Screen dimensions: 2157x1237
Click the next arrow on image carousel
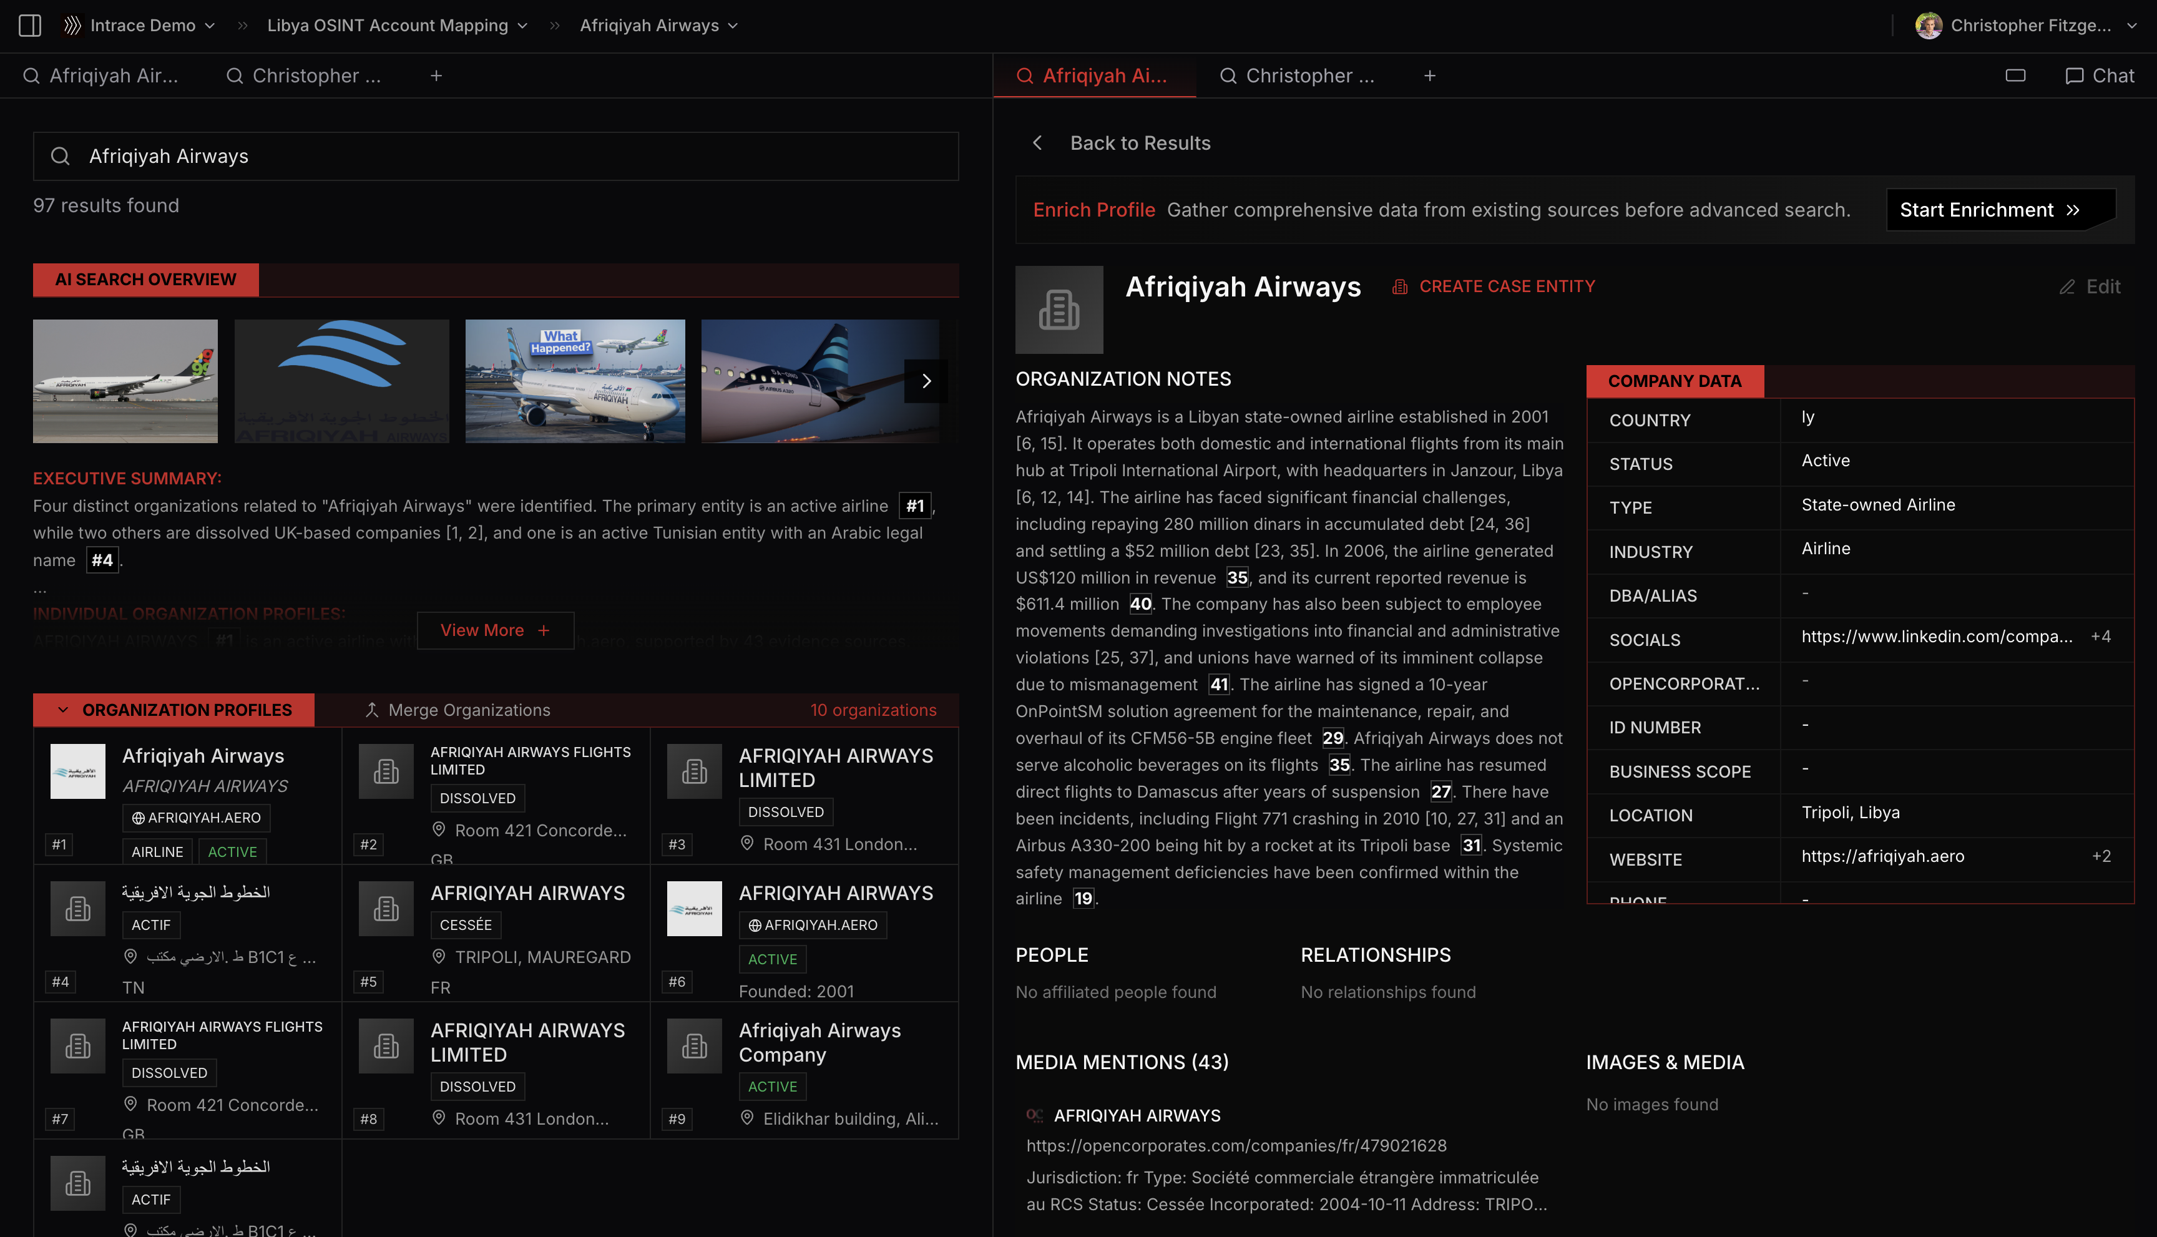[926, 381]
